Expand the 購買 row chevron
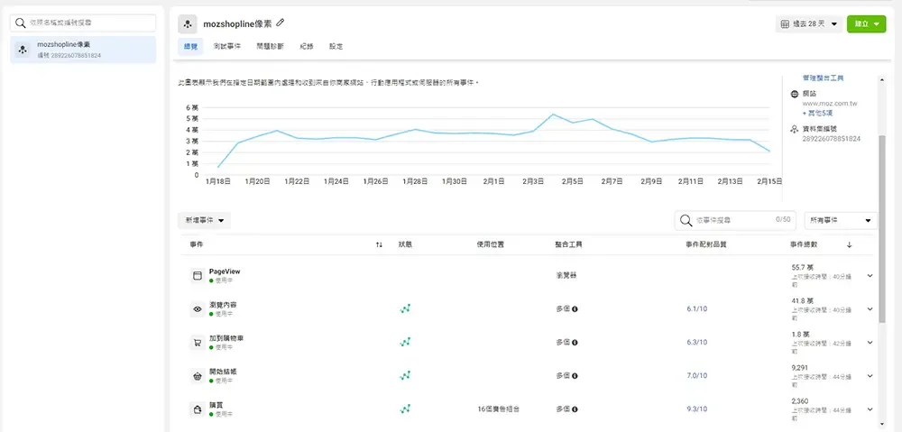902x432 pixels. pyautogui.click(x=870, y=409)
